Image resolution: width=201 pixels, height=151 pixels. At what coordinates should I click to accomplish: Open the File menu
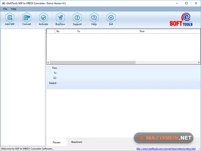click(5, 9)
